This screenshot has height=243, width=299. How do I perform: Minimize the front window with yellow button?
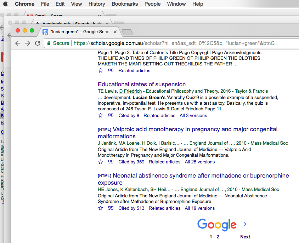coord(25,30)
